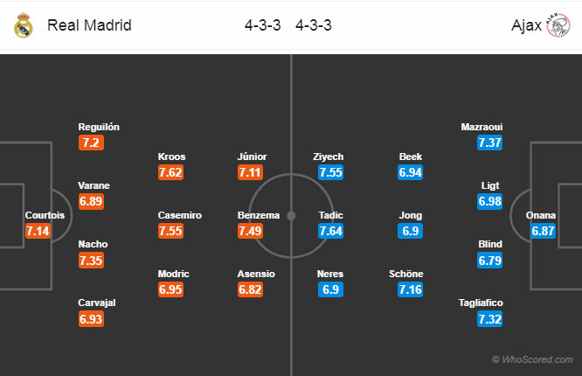Screen dimensions: 582x376
Task: Click Real Madrid's 4-3-3 formation text
Action: pos(263,25)
